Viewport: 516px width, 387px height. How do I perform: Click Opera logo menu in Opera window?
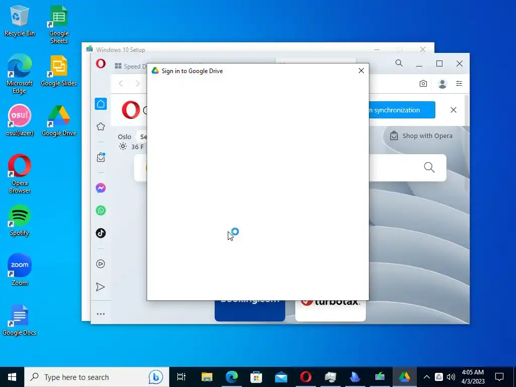(101, 63)
